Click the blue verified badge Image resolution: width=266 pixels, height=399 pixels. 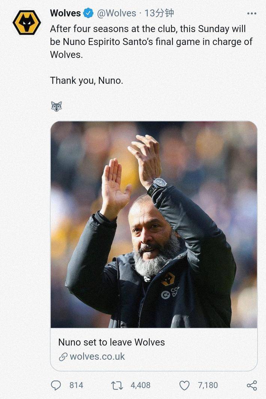tap(88, 13)
